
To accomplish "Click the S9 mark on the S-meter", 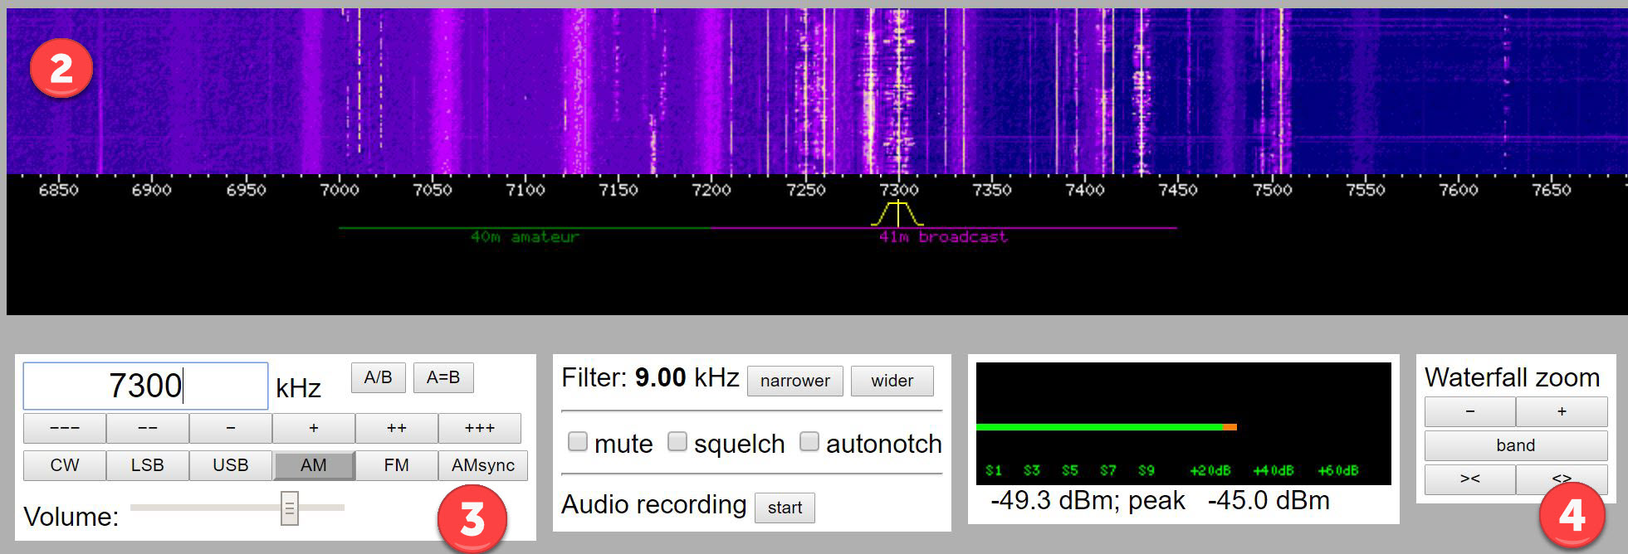I will 1146,471.
